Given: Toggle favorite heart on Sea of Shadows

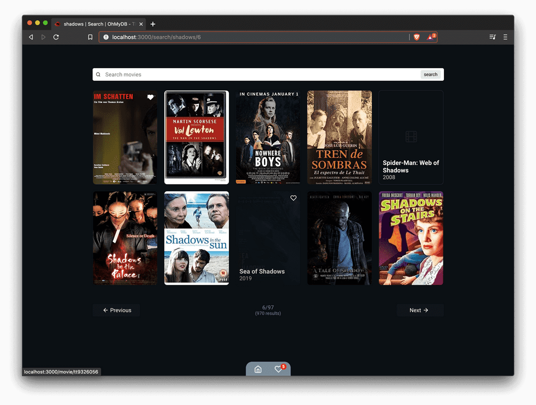Looking at the screenshot, I should 293,198.
